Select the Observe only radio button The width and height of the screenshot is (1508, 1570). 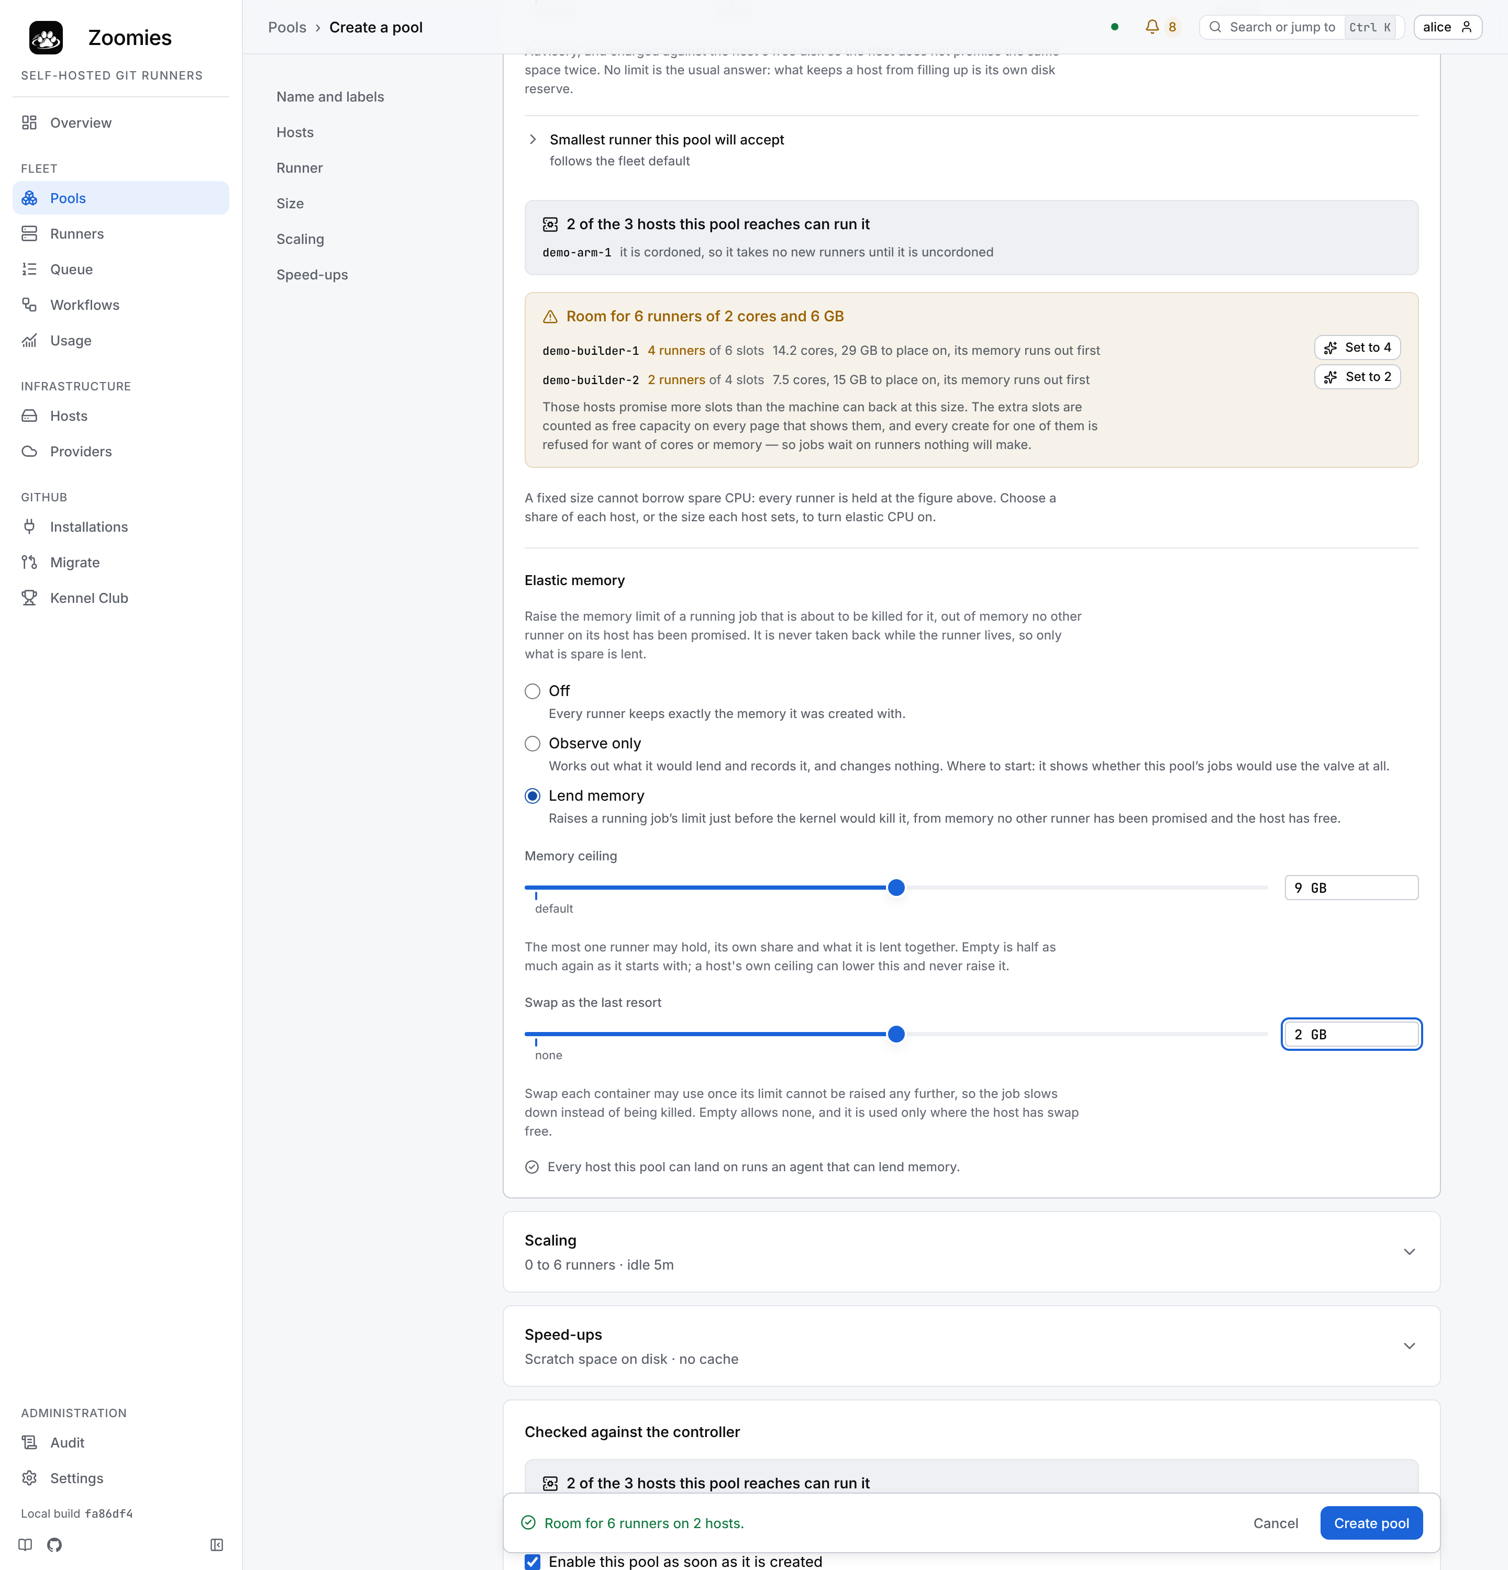pyautogui.click(x=532, y=743)
